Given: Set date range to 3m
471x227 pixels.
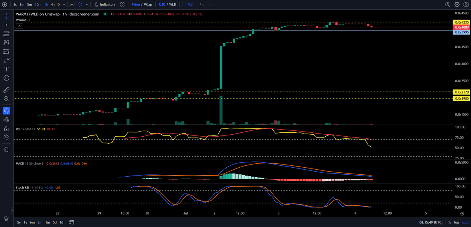Looking at the screenshot, I should click(40, 222).
